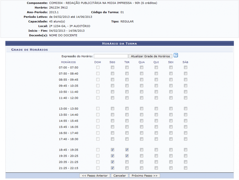Uncheck Monday 18:45 - 19:35 checkbox
The width and height of the screenshot is (239, 180).
click(112, 150)
